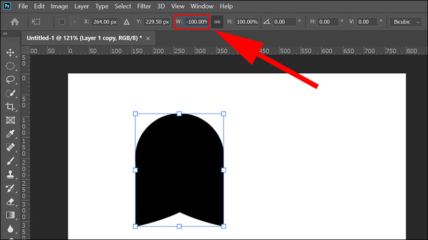Select the Eyedropper tool

coord(10,134)
